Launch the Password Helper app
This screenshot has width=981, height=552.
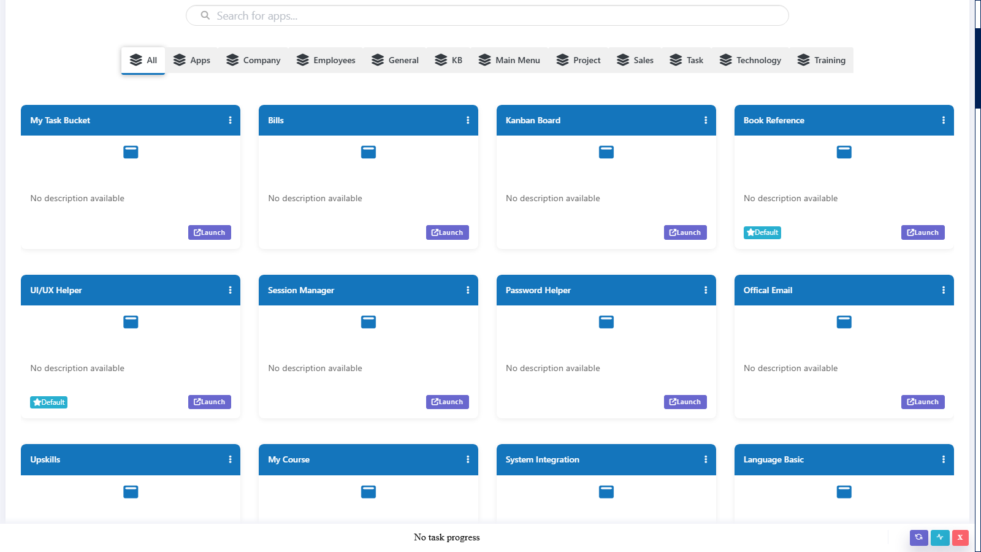[x=685, y=402]
